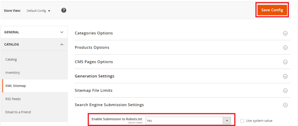Select Catalog in the sidebar

point(11,60)
